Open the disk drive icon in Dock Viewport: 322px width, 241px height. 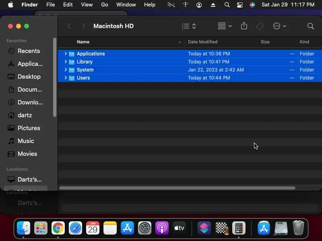pyautogui.click(x=281, y=228)
